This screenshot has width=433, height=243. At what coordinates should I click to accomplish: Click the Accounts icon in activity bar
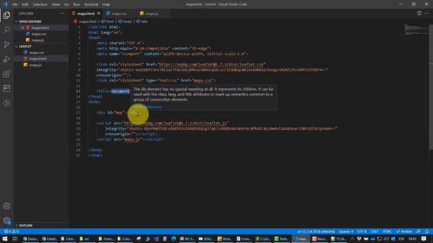tap(7, 206)
